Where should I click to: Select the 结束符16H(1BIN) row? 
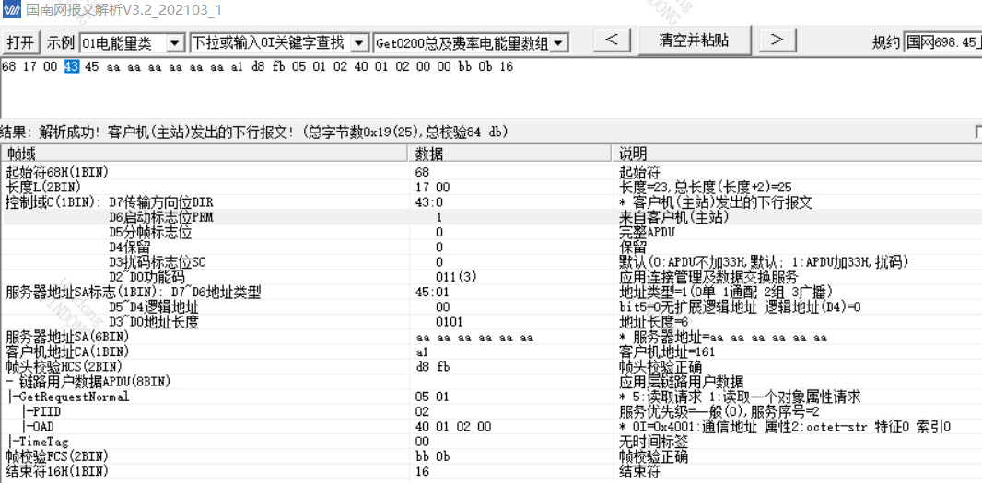tap(491, 472)
